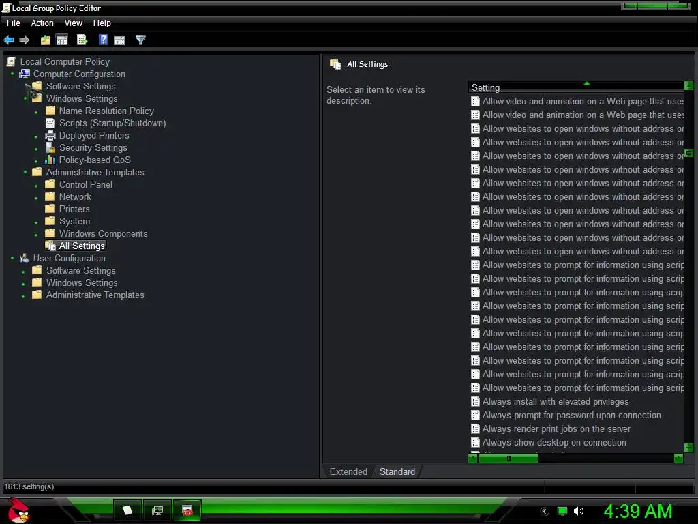698x524 pixels.
Task: Click the vertical scrollbar thumb
Action: point(688,153)
